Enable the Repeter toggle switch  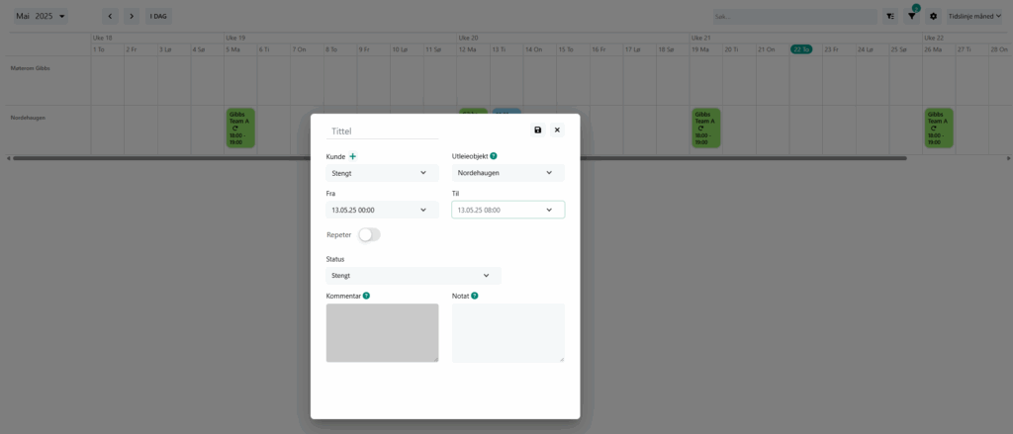tap(369, 234)
